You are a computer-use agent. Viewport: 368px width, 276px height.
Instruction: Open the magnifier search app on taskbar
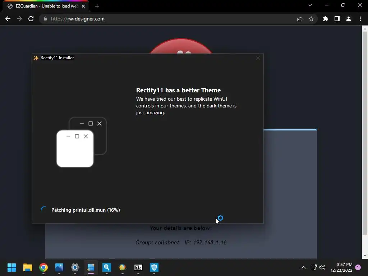(106, 267)
